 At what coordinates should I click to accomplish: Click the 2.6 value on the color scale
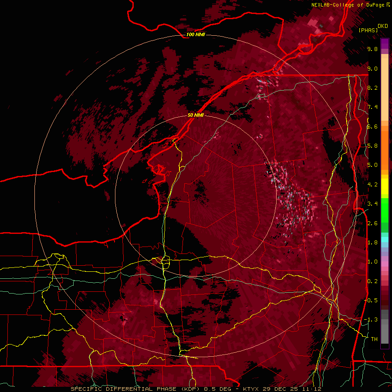tap(372, 223)
